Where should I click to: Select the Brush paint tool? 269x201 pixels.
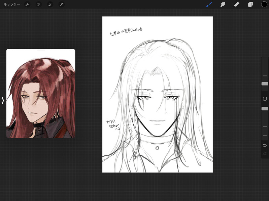(209, 4)
